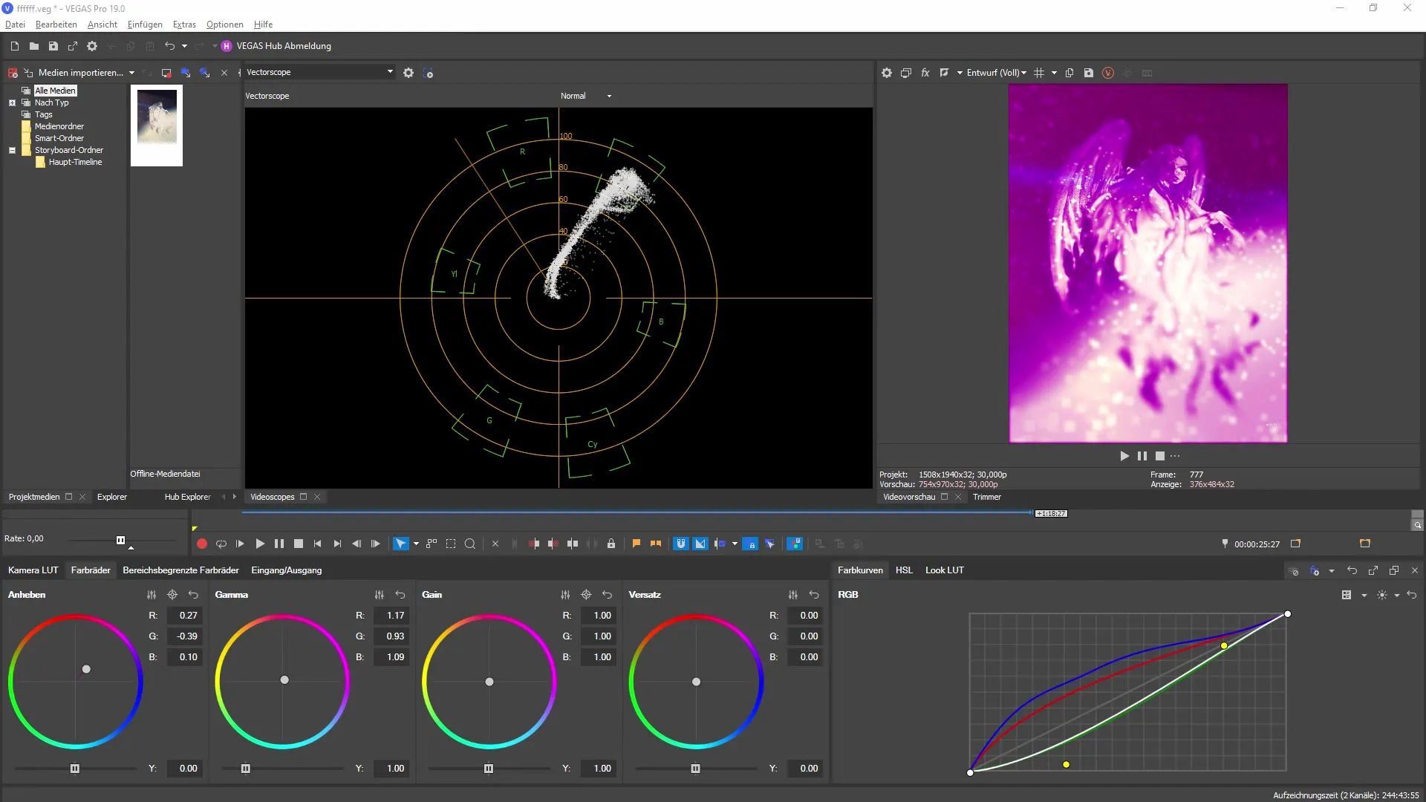This screenshot has width=1426, height=802.
Task: Open the Bearbeiten menu
Action: (x=56, y=25)
